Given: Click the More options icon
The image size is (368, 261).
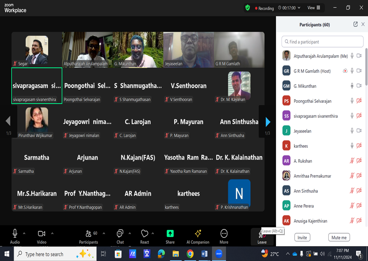Looking at the screenshot, I should [x=224, y=236].
